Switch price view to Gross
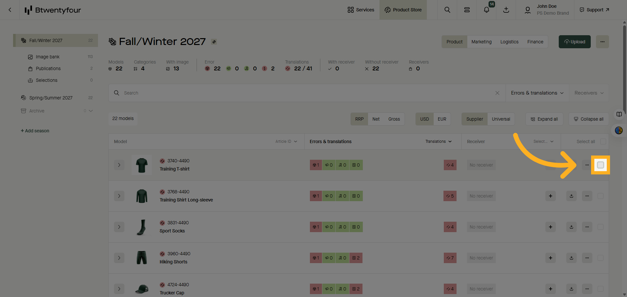Image resolution: width=627 pixels, height=297 pixels. (x=394, y=119)
